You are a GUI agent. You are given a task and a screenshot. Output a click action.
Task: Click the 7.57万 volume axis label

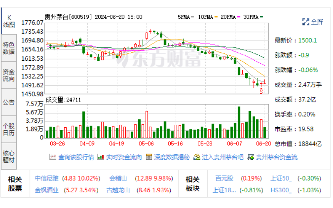coord(35,104)
